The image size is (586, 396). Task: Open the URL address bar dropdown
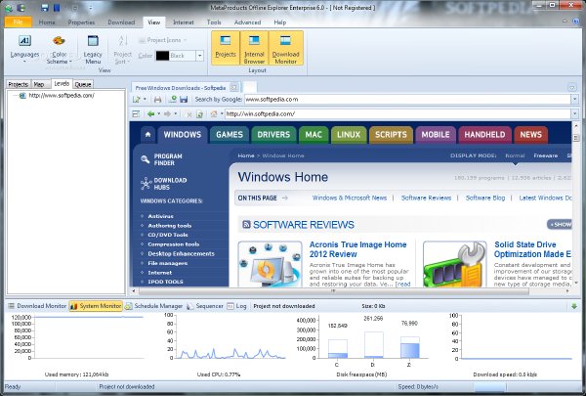click(x=575, y=113)
